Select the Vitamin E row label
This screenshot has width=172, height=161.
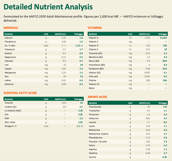[94, 50]
